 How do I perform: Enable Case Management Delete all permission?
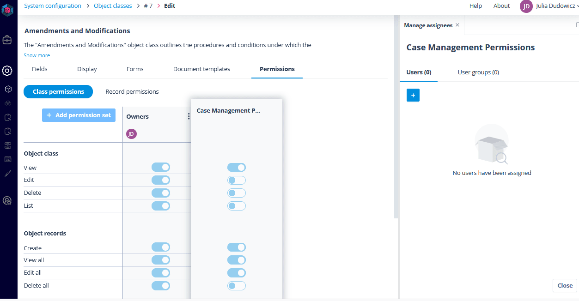click(237, 286)
